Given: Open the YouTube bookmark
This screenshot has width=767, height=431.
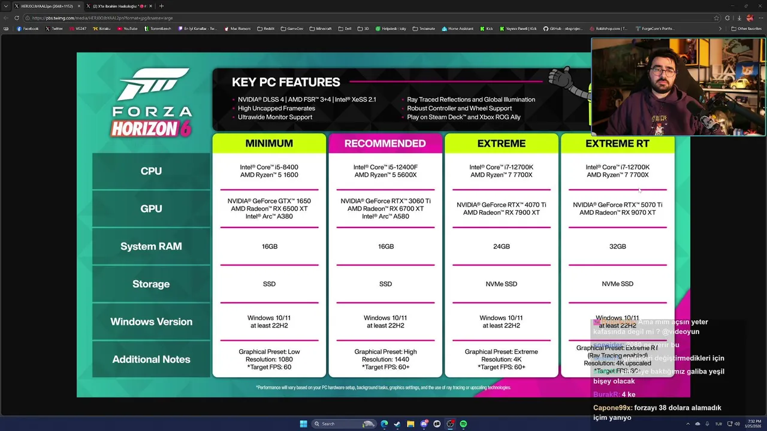Looking at the screenshot, I should coord(127,28).
